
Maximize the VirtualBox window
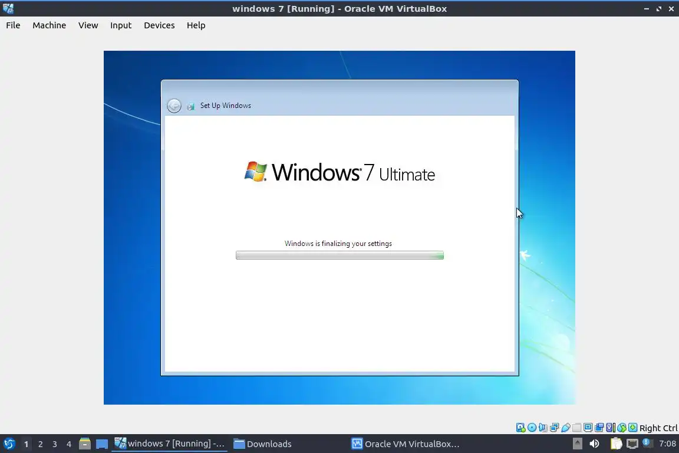[x=659, y=9]
